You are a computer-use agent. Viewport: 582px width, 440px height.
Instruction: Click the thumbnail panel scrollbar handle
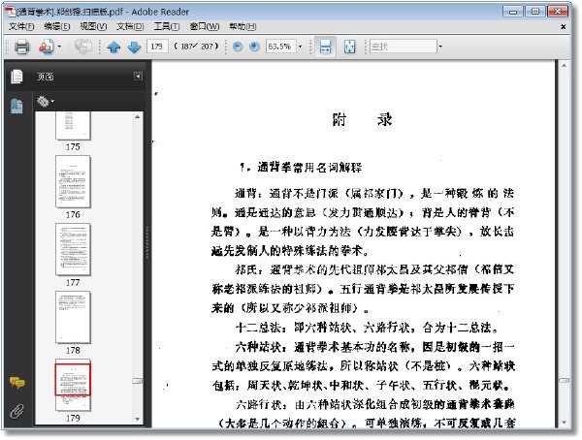[x=138, y=381]
